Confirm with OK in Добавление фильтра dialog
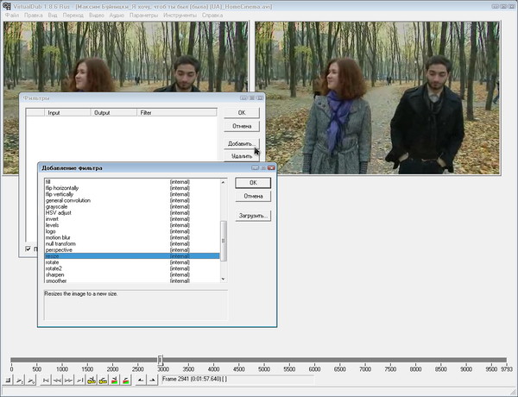Viewport: 518px width, 397px height. pos(253,183)
